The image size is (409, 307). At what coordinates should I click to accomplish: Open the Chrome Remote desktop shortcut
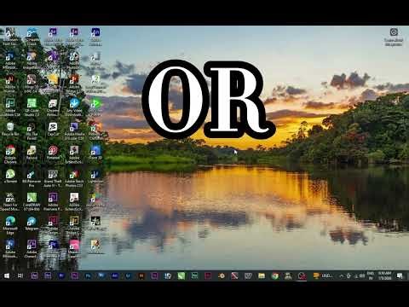[53, 107]
